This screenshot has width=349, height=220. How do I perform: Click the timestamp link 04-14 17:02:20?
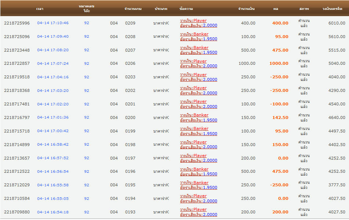click(52, 104)
